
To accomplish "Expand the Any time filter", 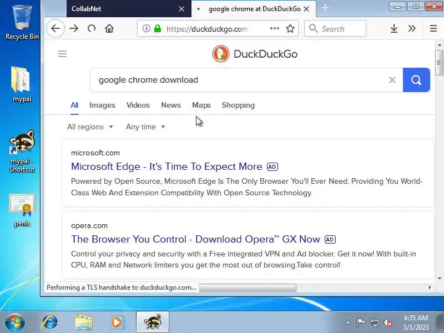I will 145,127.
